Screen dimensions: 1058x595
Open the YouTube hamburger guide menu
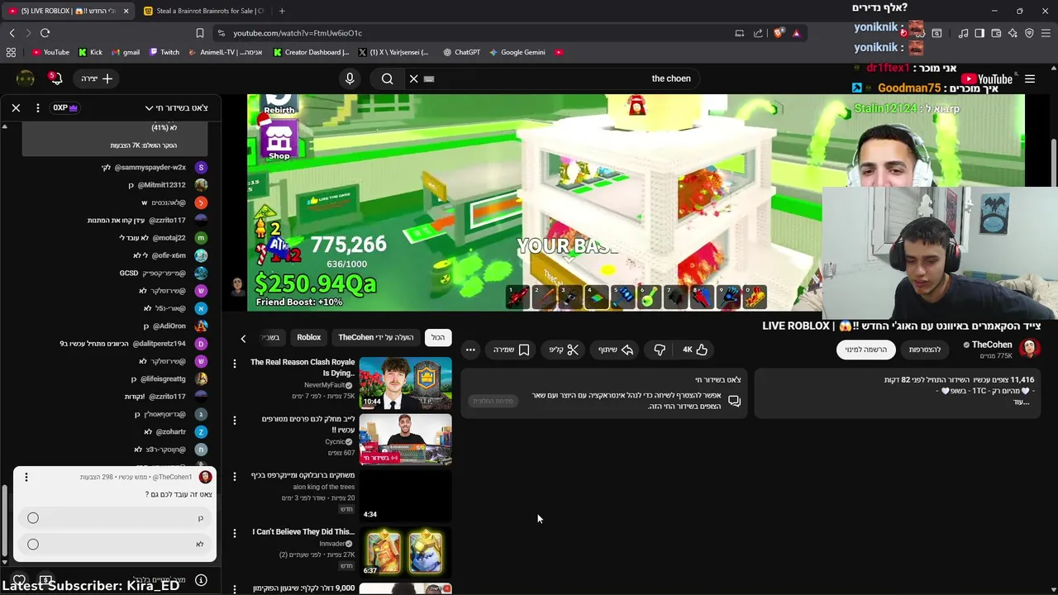tap(1030, 79)
